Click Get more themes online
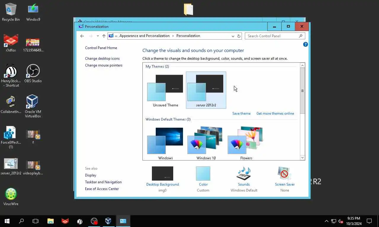This screenshot has height=227, width=379. click(x=275, y=113)
